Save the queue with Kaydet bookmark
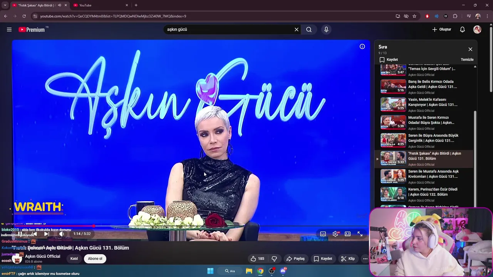Screen dimensions: 493x277 [389, 60]
